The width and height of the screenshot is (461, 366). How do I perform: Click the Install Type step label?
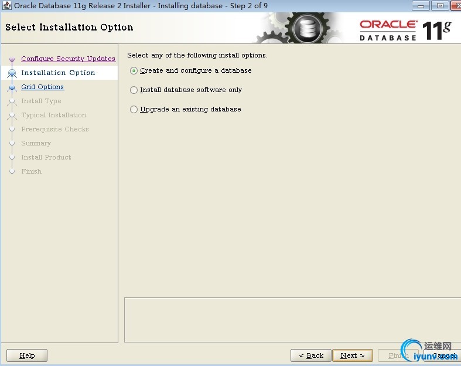click(41, 101)
